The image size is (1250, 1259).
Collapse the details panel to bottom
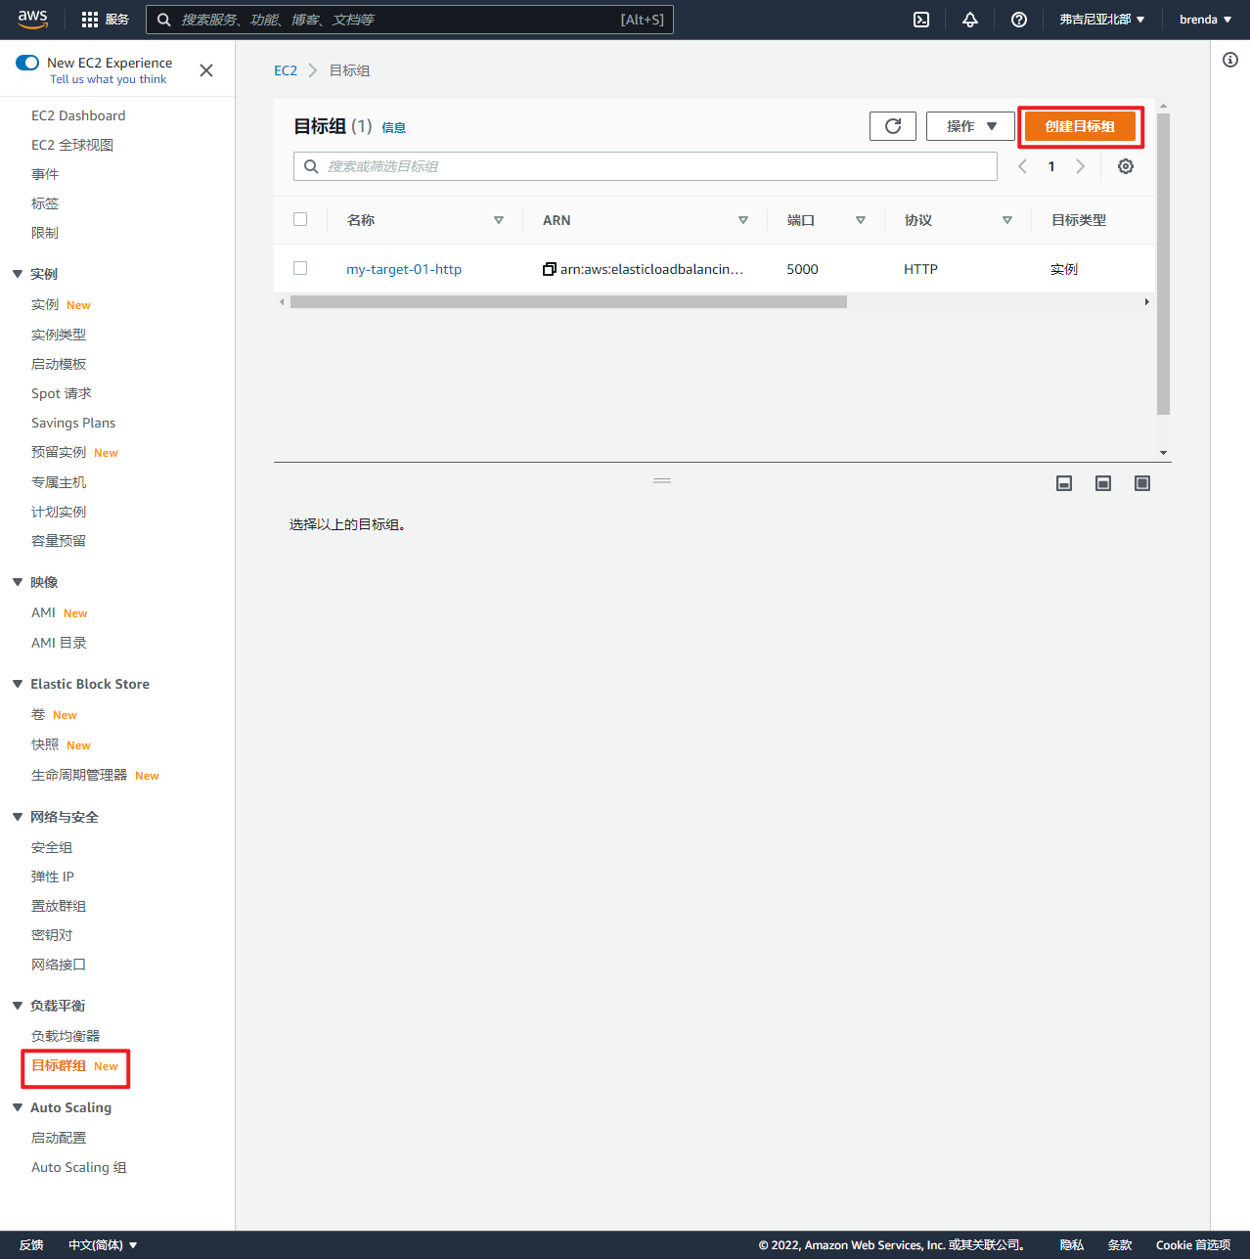[1064, 483]
